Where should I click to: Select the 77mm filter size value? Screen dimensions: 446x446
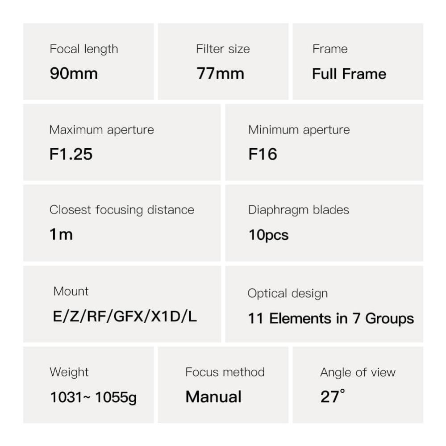[x=221, y=74]
